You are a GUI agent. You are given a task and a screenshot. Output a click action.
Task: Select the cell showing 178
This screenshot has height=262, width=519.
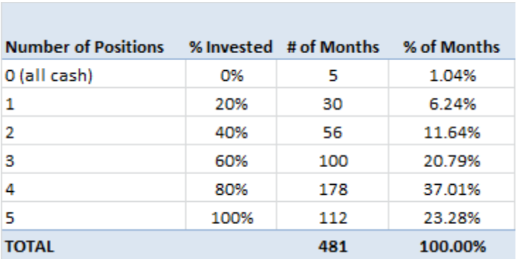333,190
